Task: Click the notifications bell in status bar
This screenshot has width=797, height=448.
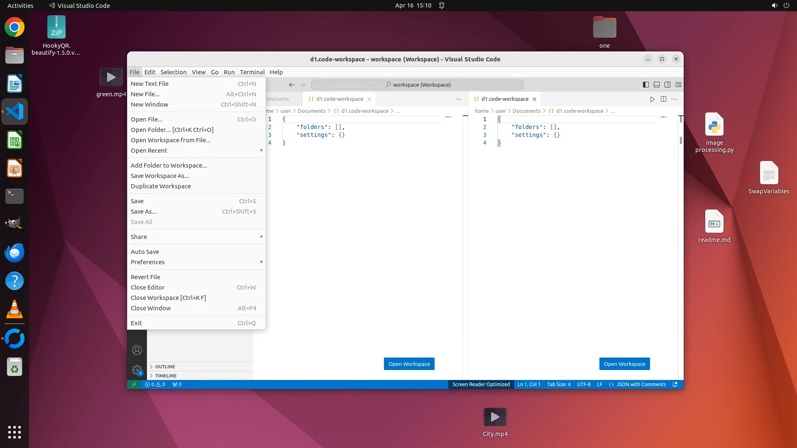Action: (675, 385)
